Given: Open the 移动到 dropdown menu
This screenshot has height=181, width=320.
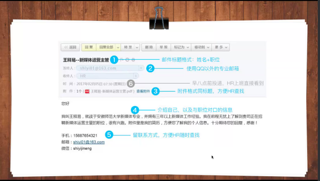Looking at the screenshot, I should (x=201, y=48).
